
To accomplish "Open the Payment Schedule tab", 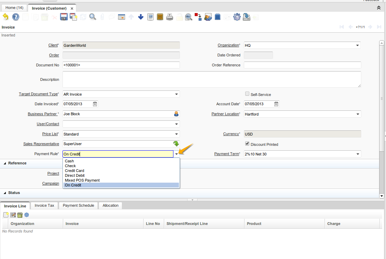I will [x=78, y=206].
